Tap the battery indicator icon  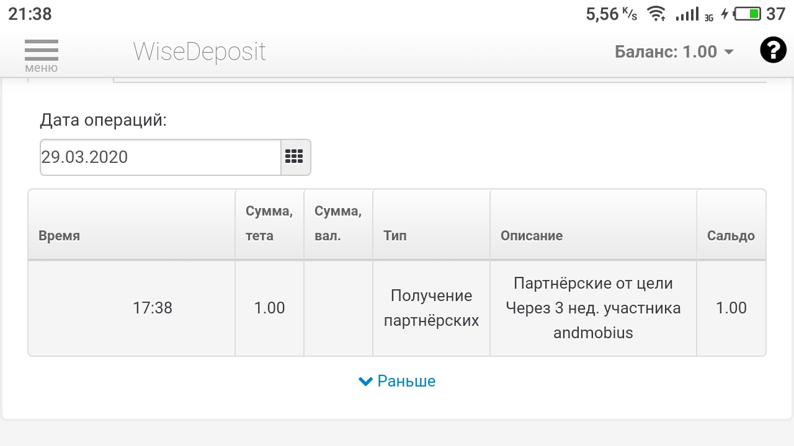tap(747, 14)
